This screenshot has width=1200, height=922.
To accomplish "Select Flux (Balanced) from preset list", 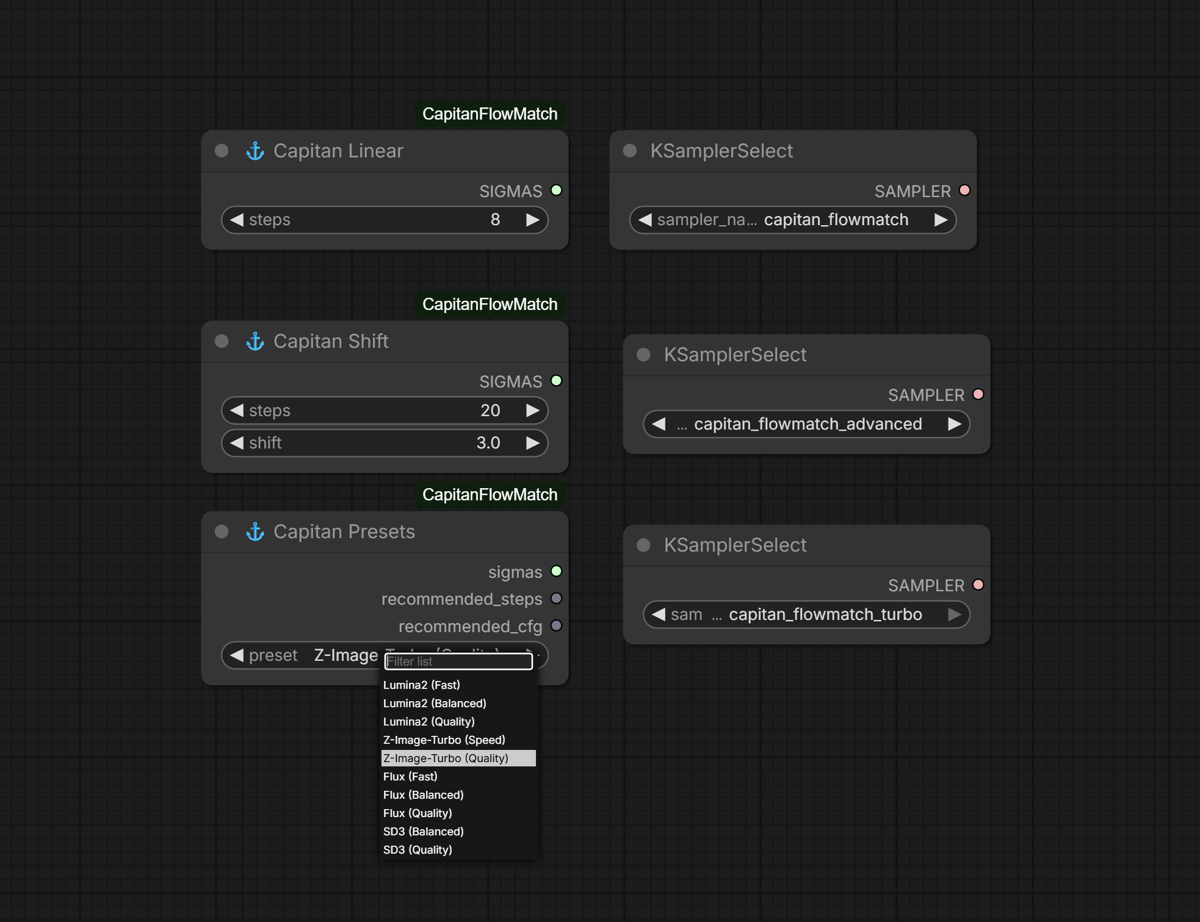I will click(424, 795).
